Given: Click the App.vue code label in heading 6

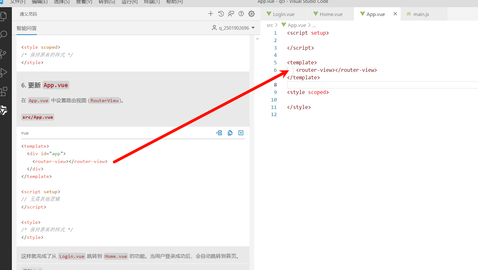Looking at the screenshot, I should pyautogui.click(x=56, y=85).
